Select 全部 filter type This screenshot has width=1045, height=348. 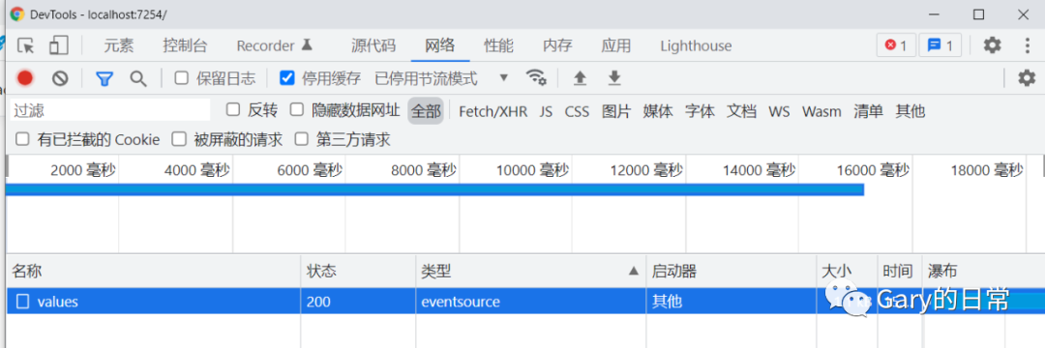click(x=425, y=111)
